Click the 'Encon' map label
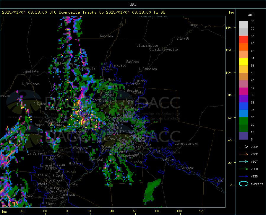266x215 pixels. 195,25
